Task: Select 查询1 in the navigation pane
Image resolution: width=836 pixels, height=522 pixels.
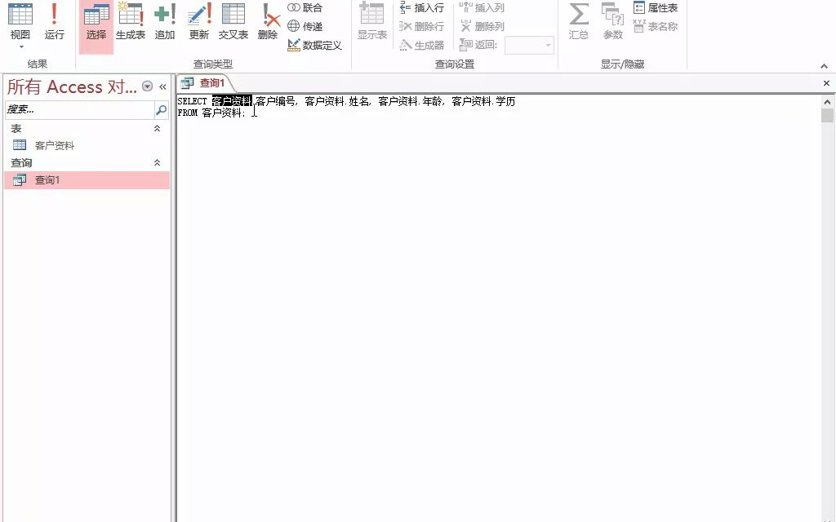Action: [x=87, y=180]
